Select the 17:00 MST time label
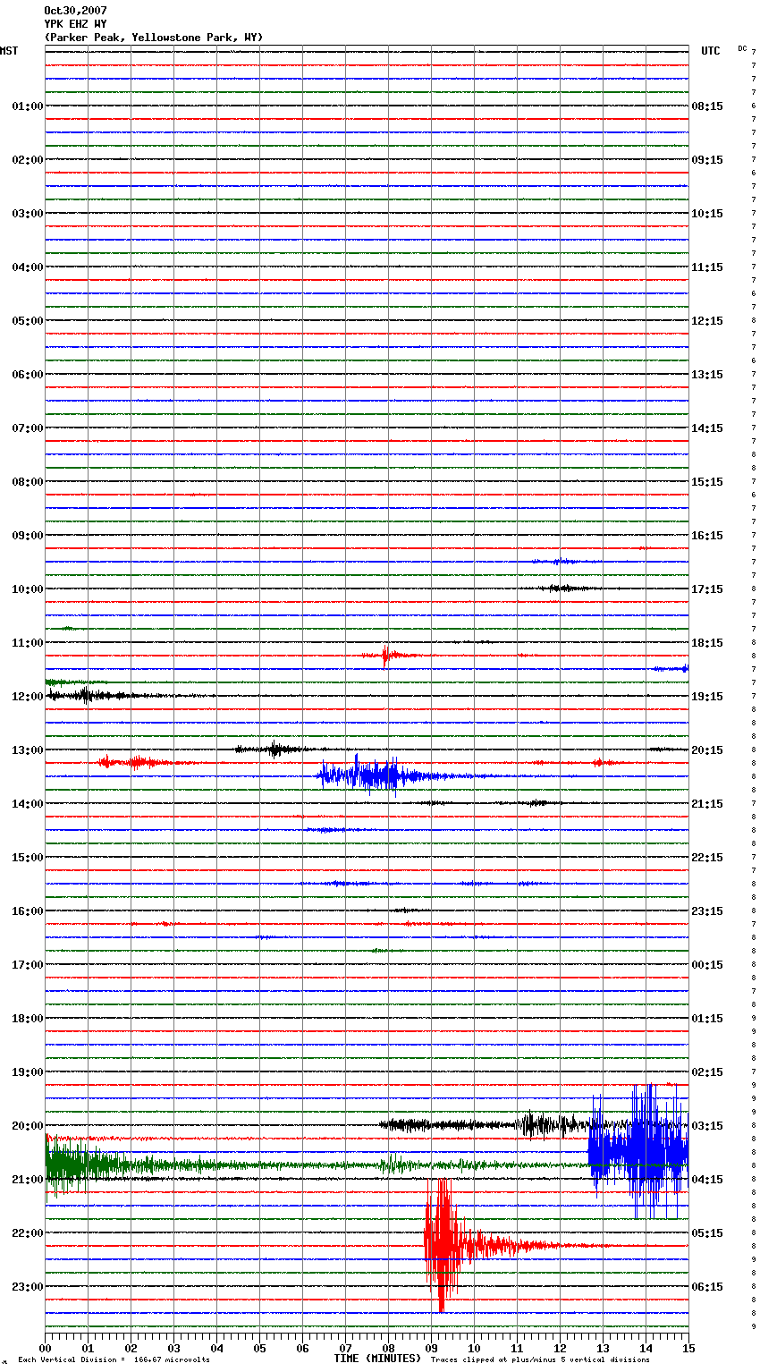 tap(28, 965)
